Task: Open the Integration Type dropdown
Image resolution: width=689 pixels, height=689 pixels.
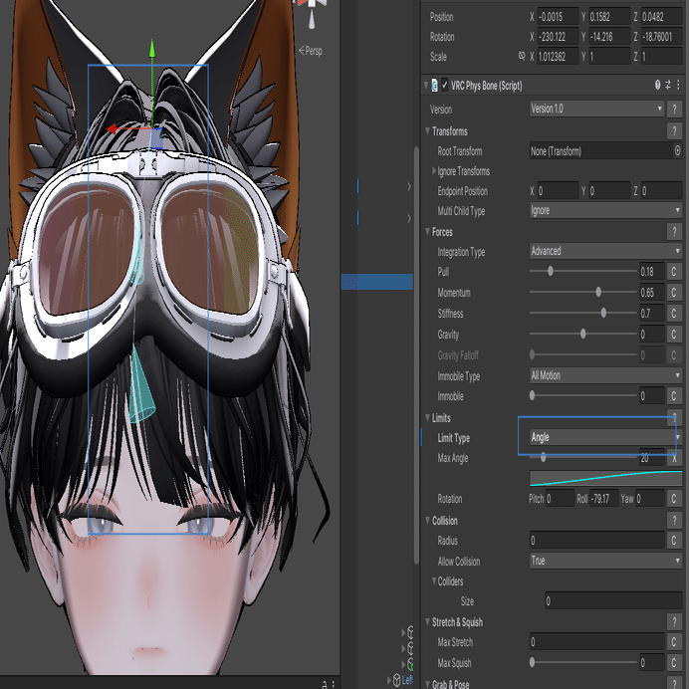Action: (605, 251)
